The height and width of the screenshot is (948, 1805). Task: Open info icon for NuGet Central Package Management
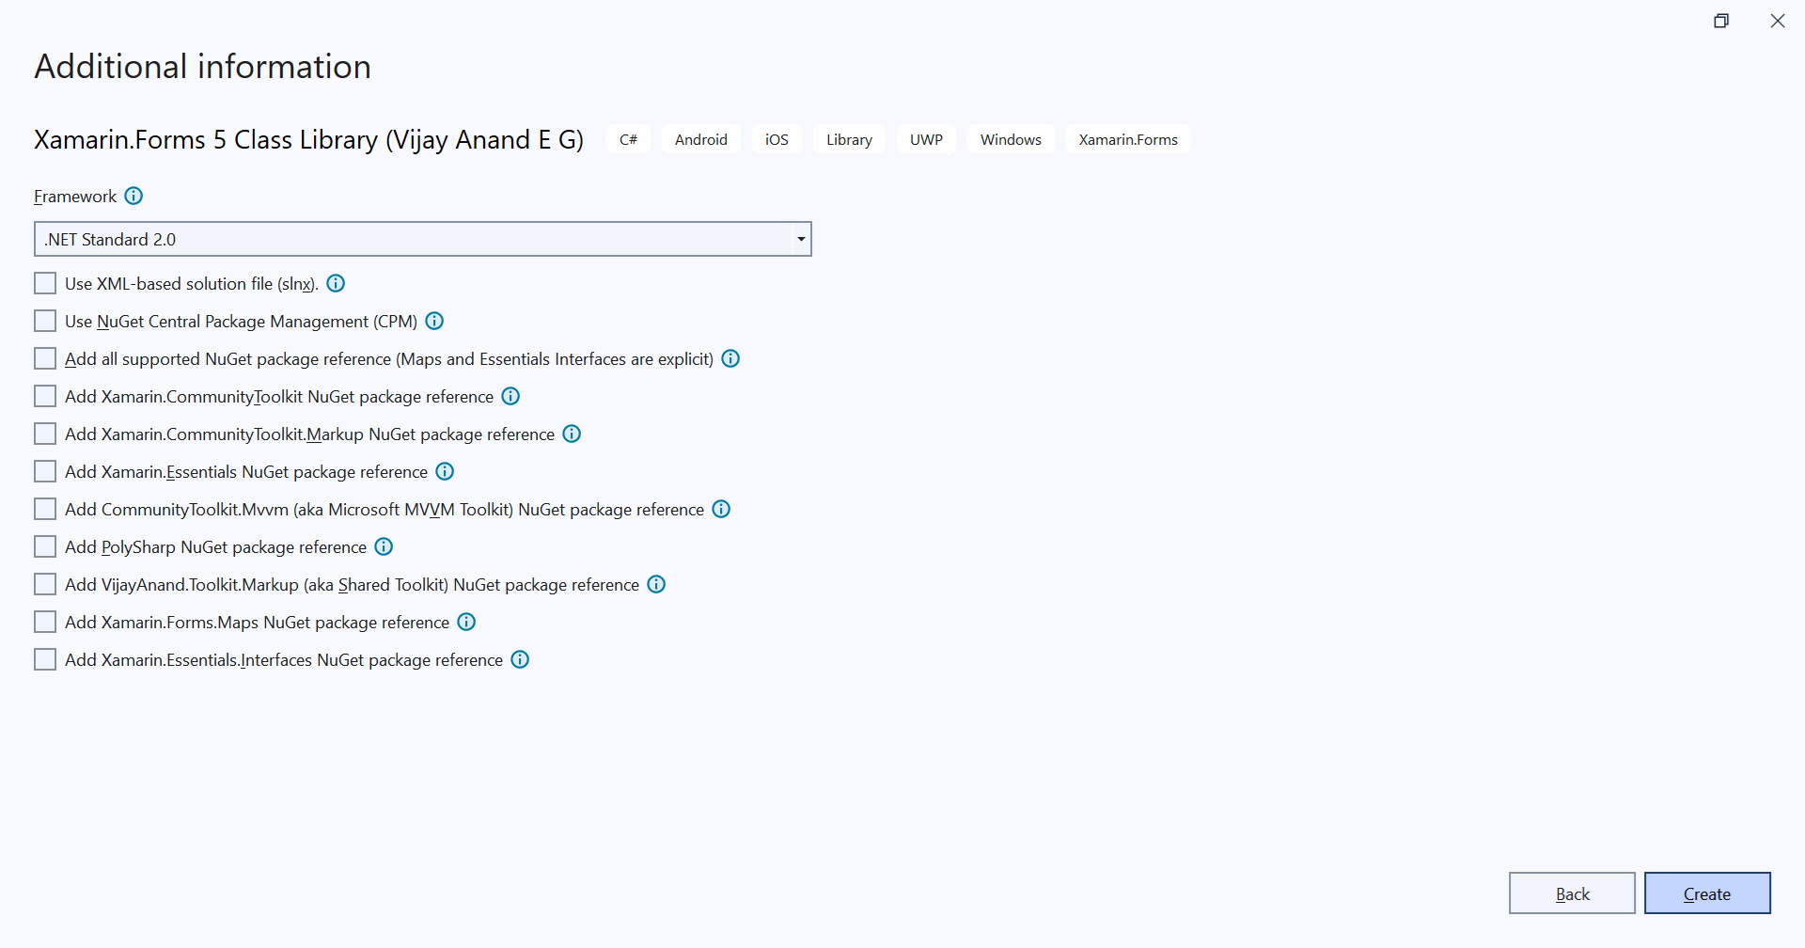434,321
